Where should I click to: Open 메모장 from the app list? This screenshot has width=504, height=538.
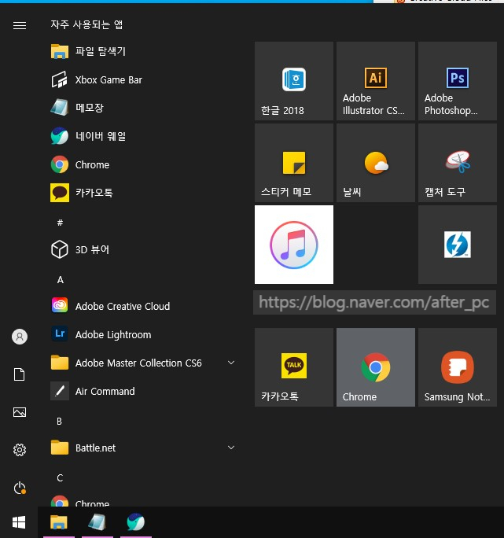pos(142,108)
